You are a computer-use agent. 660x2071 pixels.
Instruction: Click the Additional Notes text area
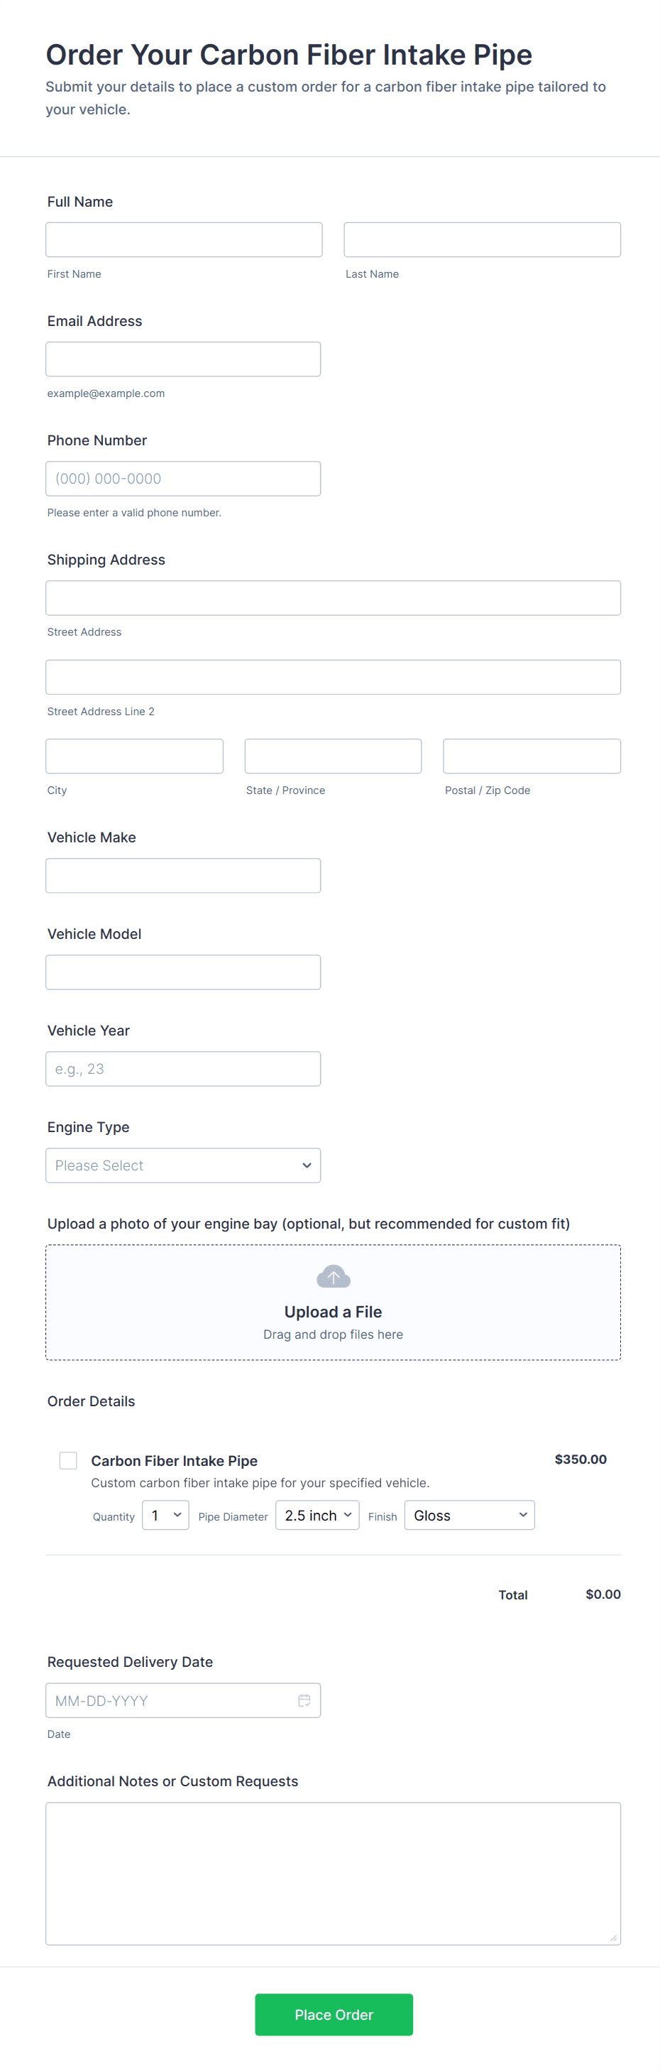tap(334, 1874)
